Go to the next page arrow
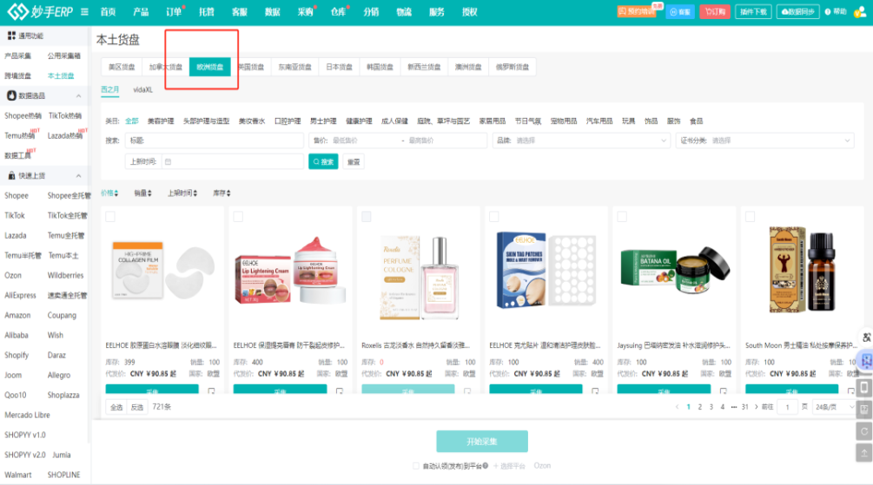This screenshot has height=485, width=873. (756, 407)
